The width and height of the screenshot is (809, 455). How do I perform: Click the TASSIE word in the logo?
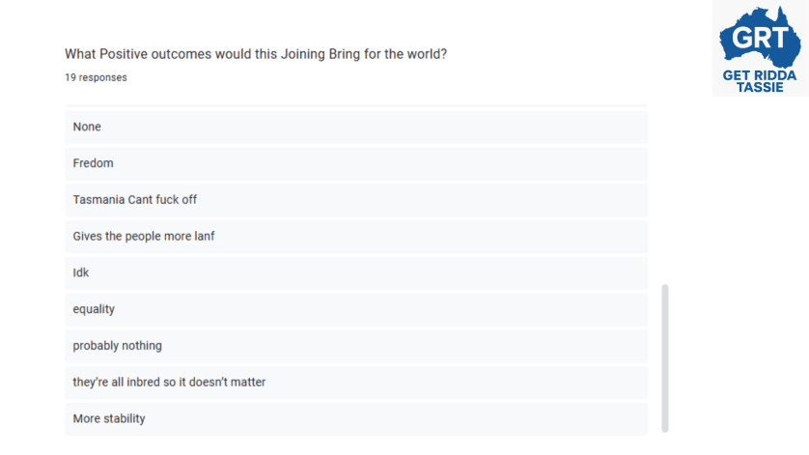click(760, 87)
